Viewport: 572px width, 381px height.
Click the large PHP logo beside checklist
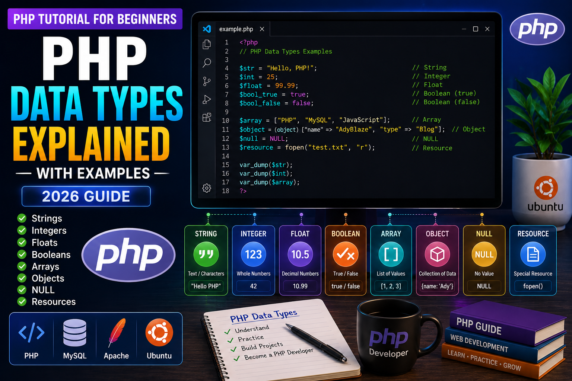click(x=128, y=255)
